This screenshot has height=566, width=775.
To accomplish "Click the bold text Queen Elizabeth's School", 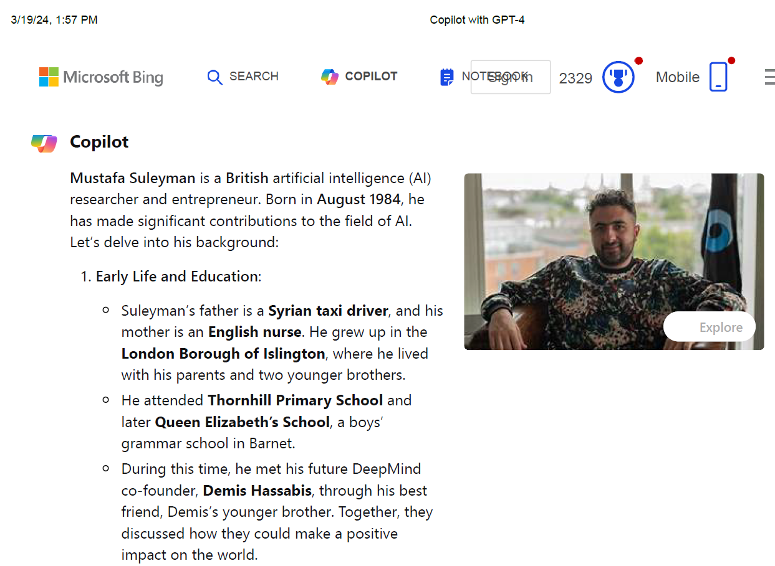I will 242,422.
